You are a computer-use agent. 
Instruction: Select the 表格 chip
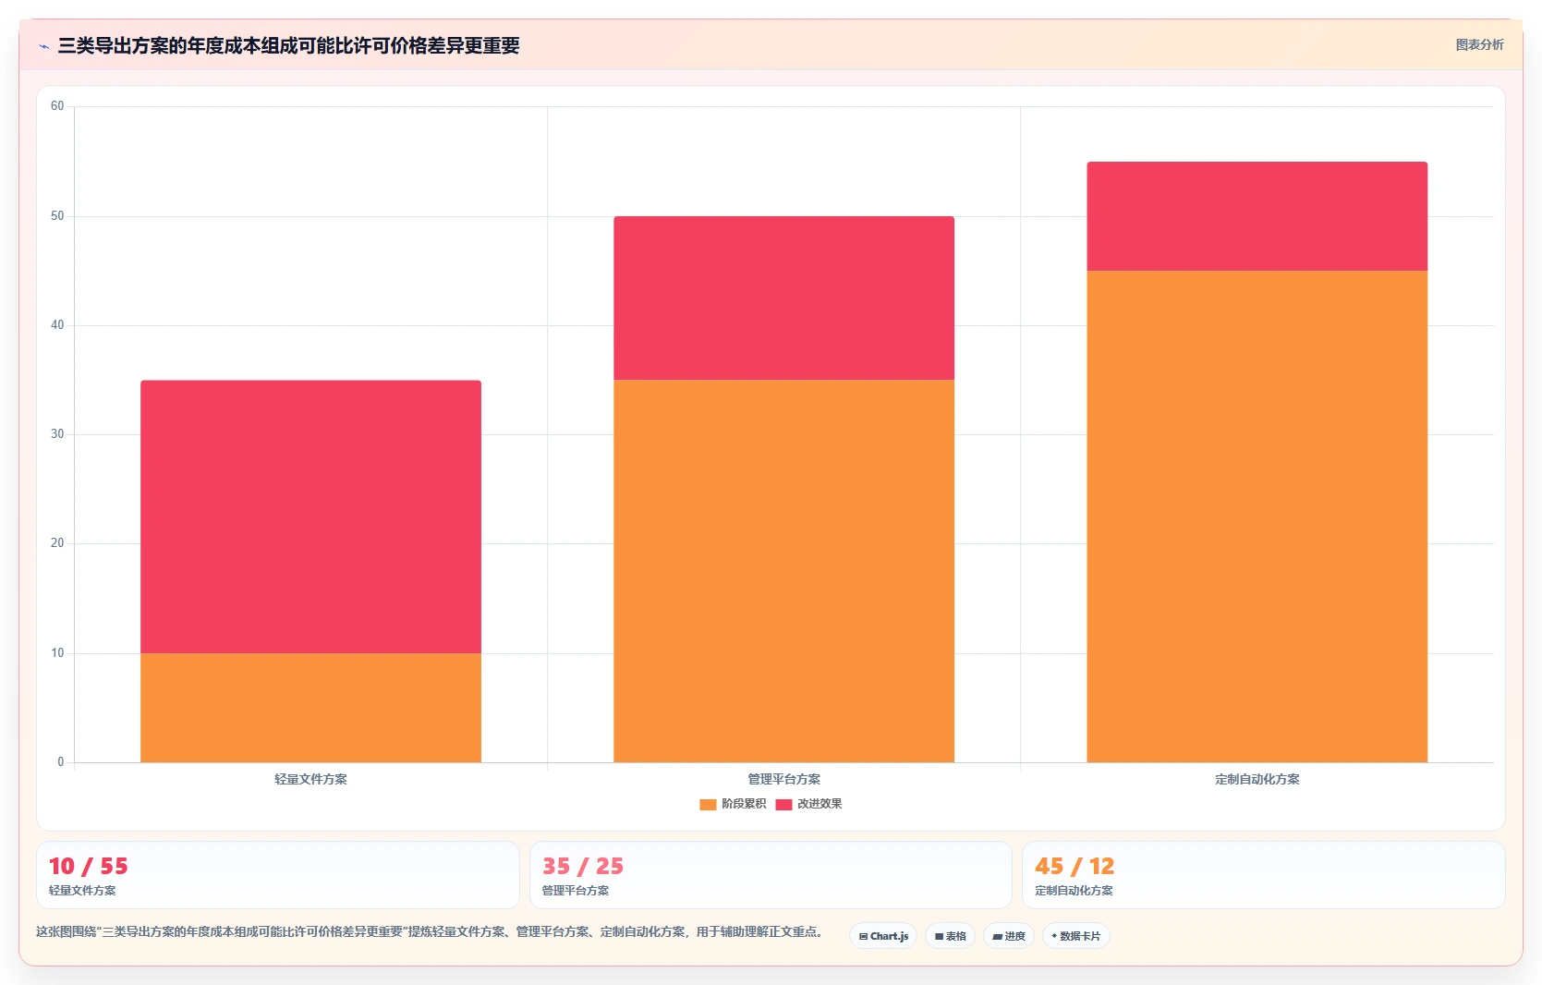(x=950, y=936)
